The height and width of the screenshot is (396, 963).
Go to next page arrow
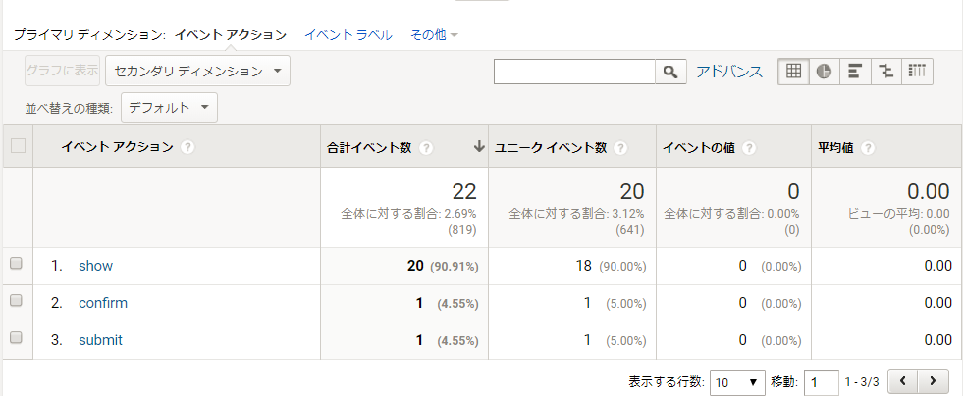point(933,382)
